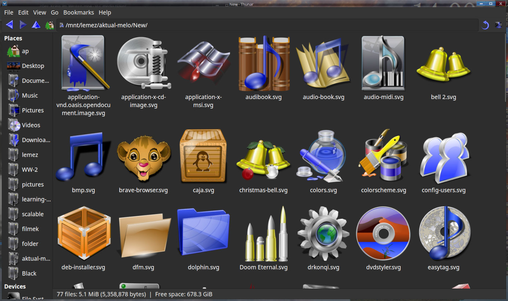Click the bmp.svg file name label
This screenshot has height=301, width=508.
(x=84, y=190)
